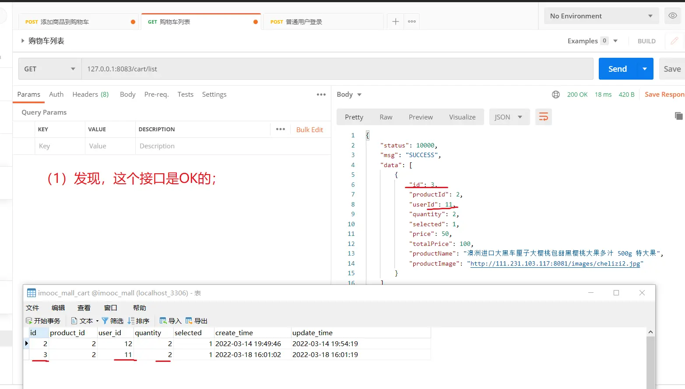Click the 导入 import icon in table toolbar
Viewport: 685px width, 389px height.
(163, 321)
